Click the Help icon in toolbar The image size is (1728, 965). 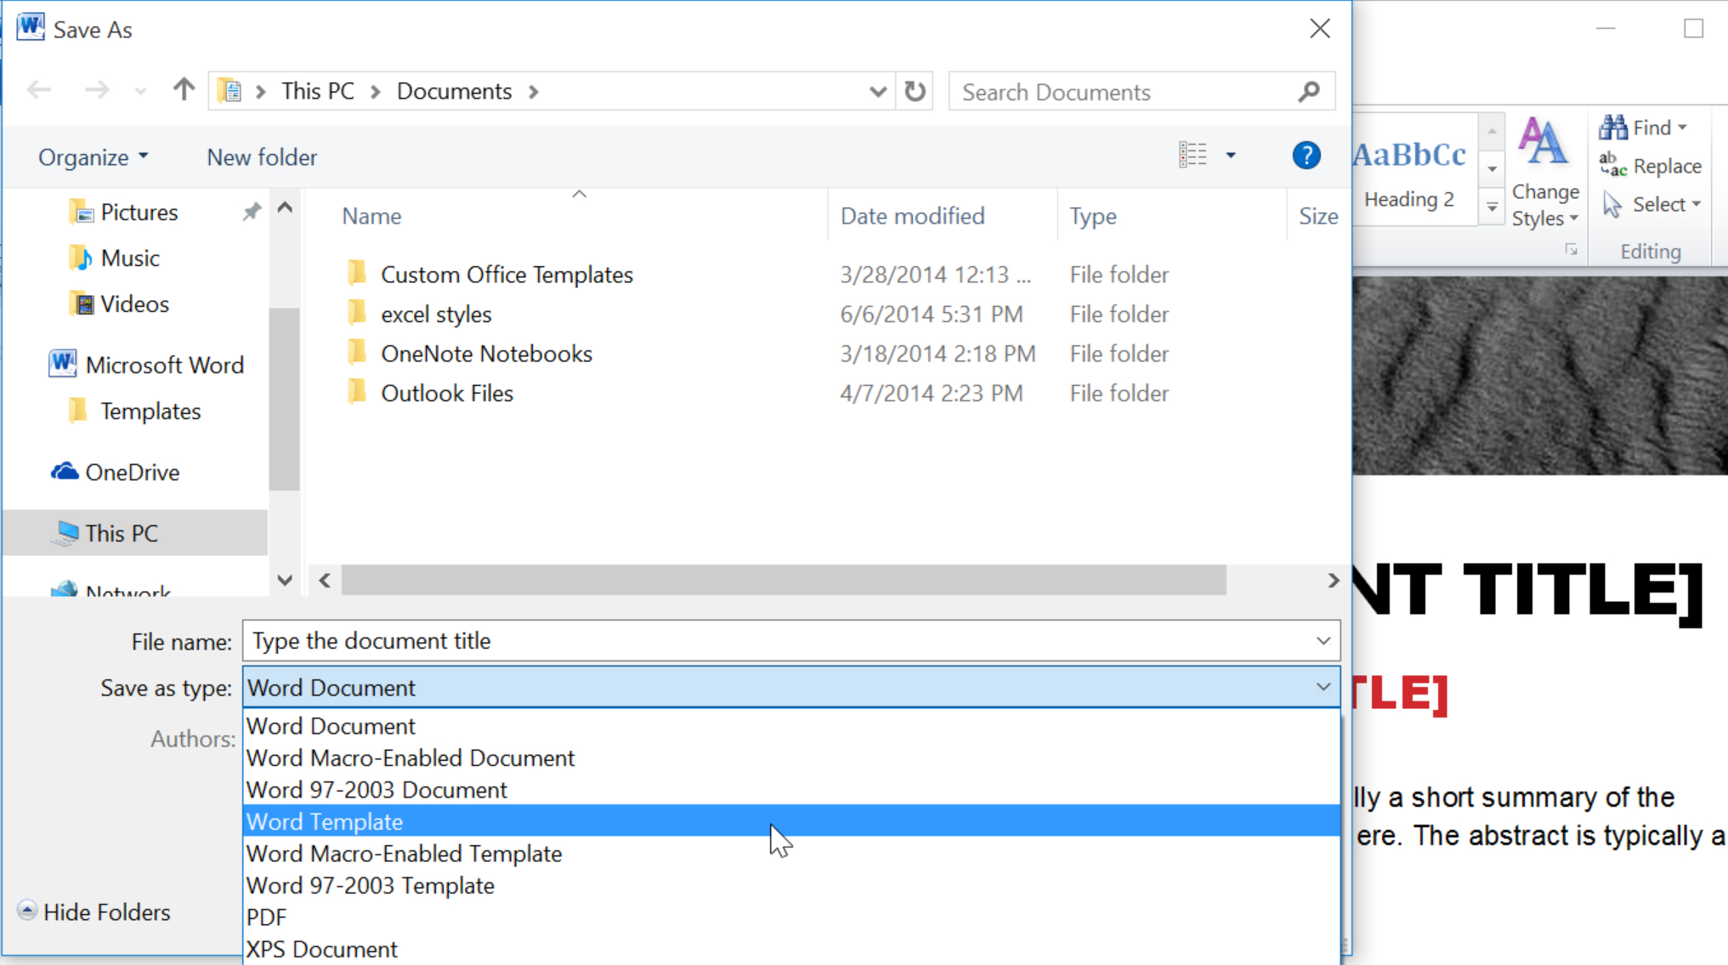1305,156
